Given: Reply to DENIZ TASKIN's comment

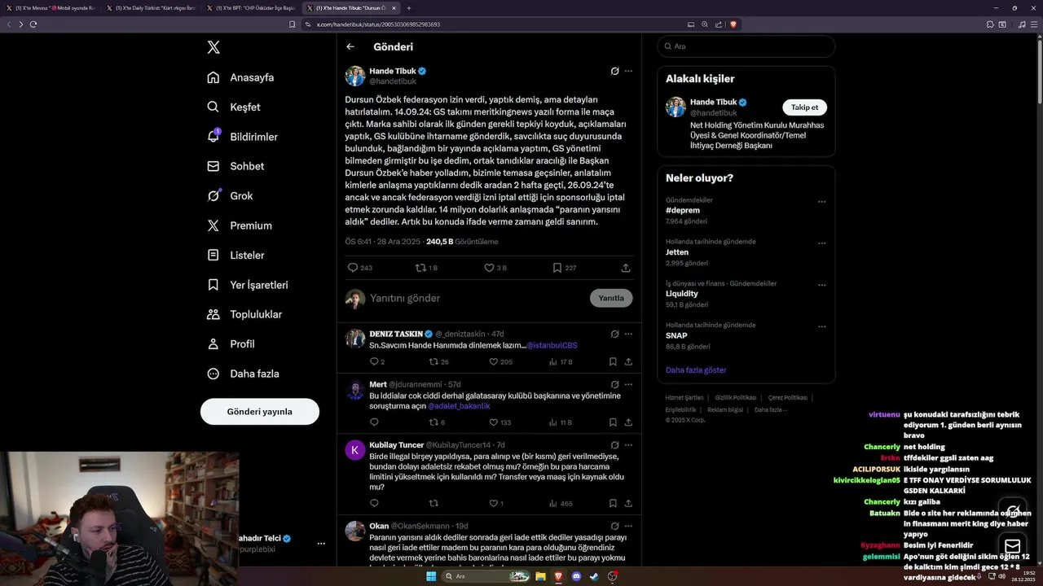Looking at the screenshot, I should click(x=376, y=361).
